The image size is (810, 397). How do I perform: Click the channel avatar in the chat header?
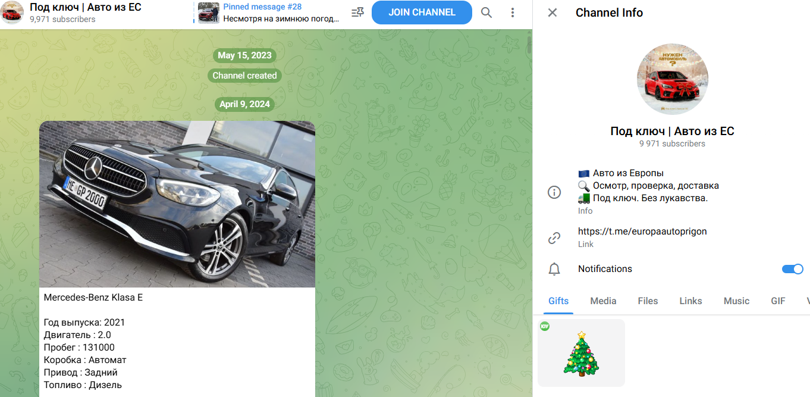[x=12, y=12]
